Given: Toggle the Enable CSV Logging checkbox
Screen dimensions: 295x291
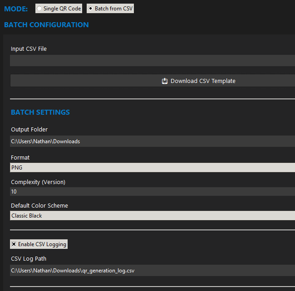Looking at the screenshot, I should (x=14, y=244).
